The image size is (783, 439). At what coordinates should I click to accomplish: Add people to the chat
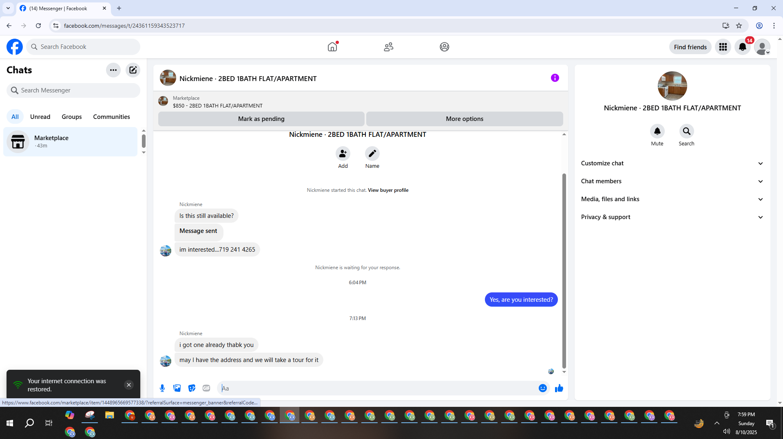pos(343,154)
